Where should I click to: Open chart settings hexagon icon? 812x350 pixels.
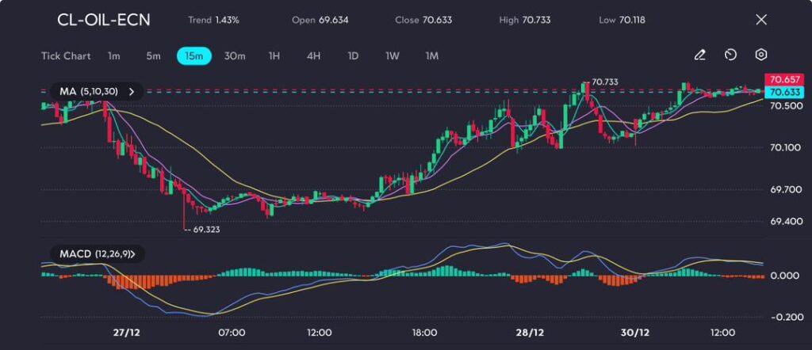coord(760,55)
